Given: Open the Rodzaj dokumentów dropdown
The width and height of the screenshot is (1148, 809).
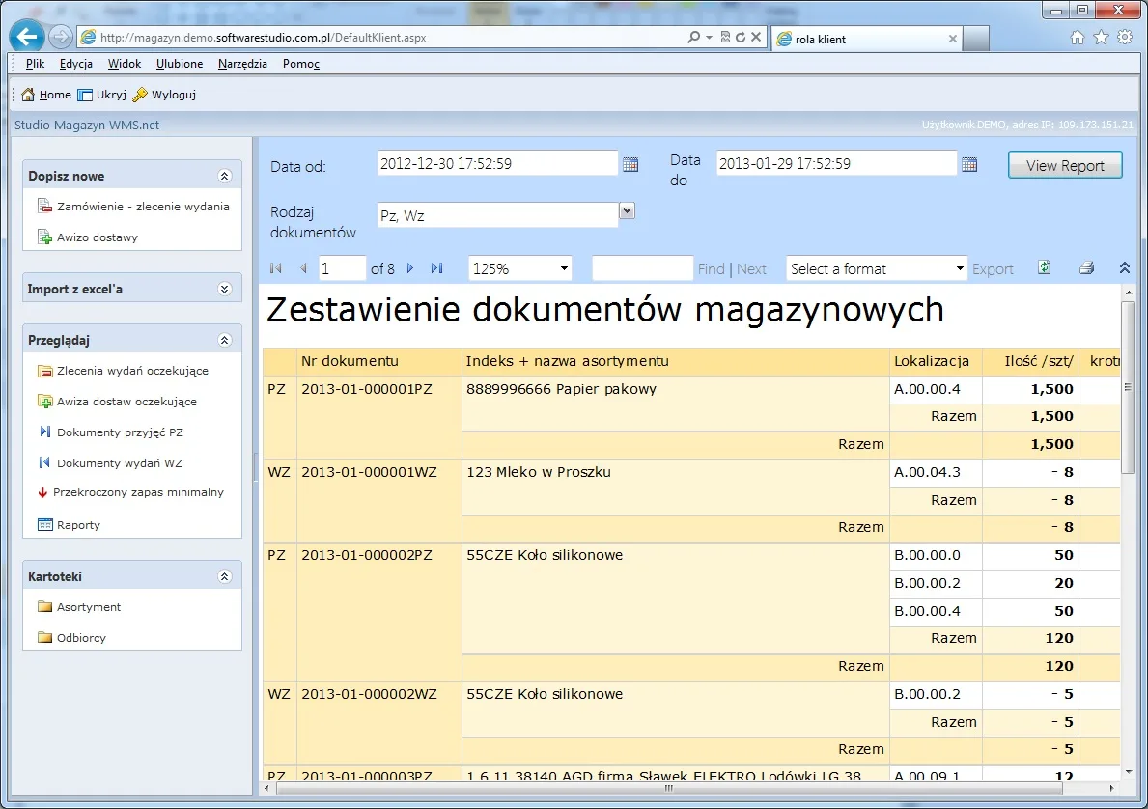Looking at the screenshot, I should tap(627, 210).
